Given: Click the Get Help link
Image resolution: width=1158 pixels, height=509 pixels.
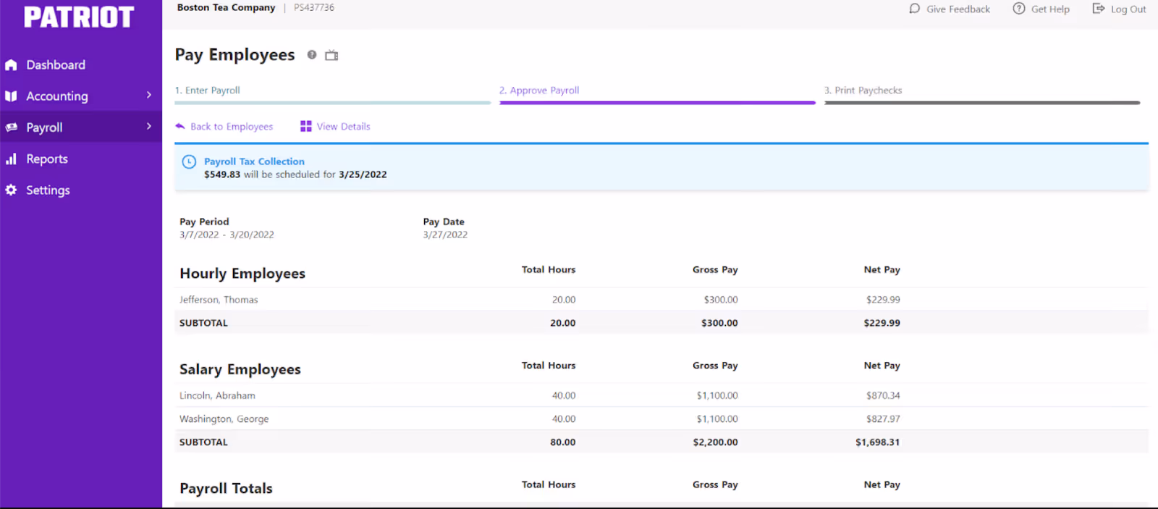Looking at the screenshot, I should pos(1050,9).
